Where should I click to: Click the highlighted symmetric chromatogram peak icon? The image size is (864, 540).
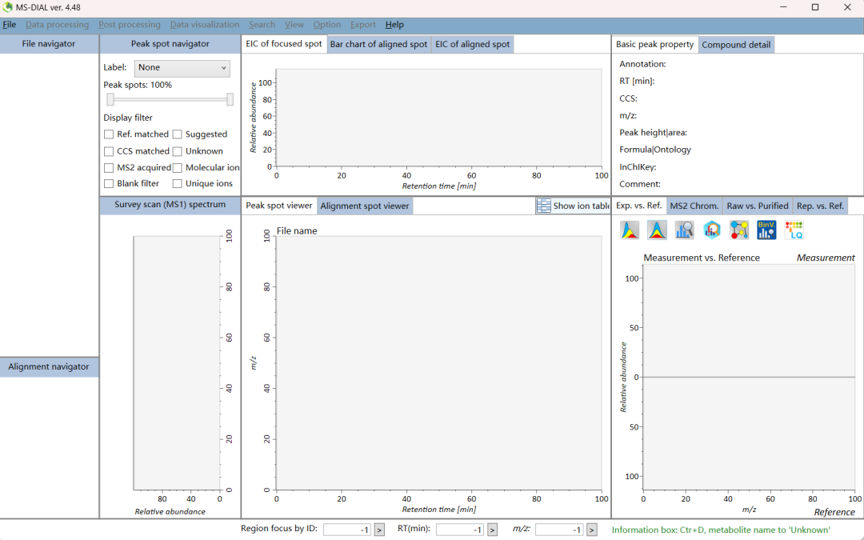coord(657,230)
